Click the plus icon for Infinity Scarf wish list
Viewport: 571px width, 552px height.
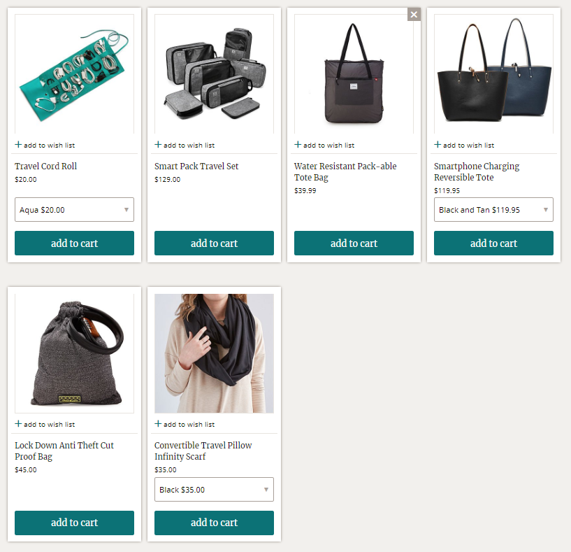click(x=158, y=424)
